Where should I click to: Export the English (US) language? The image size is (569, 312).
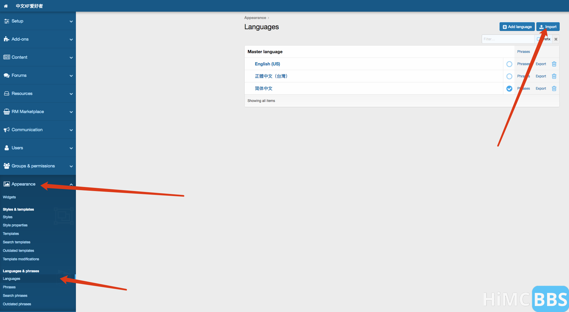point(541,64)
